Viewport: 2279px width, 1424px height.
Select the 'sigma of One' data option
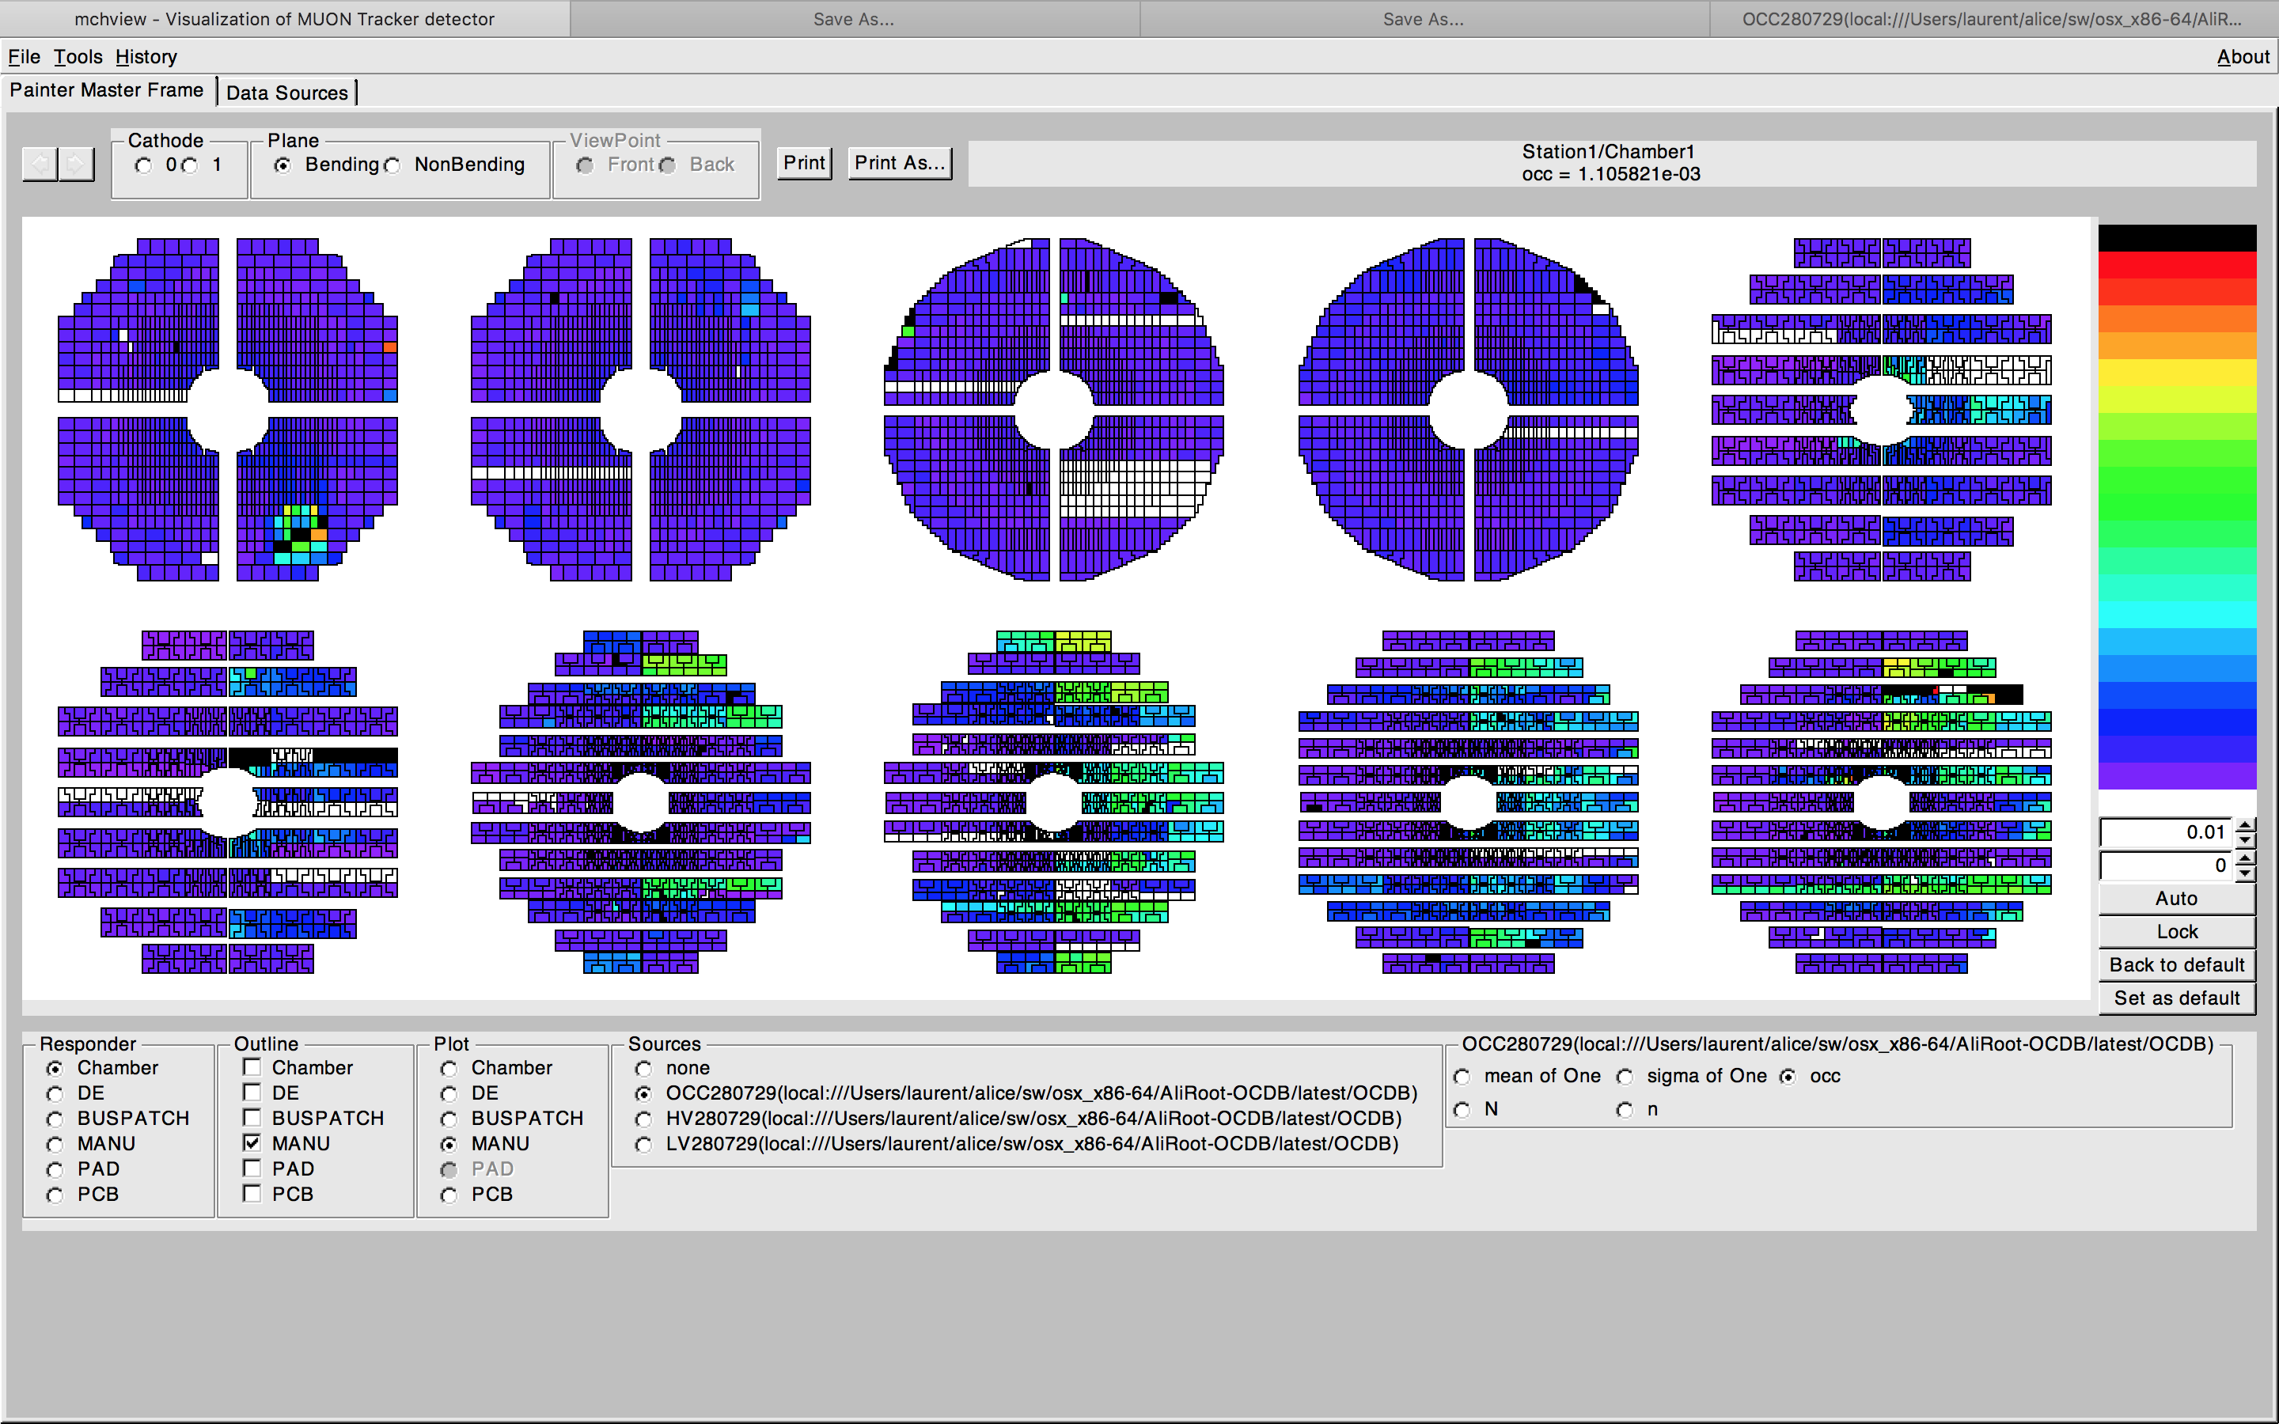(1625, 1077)
